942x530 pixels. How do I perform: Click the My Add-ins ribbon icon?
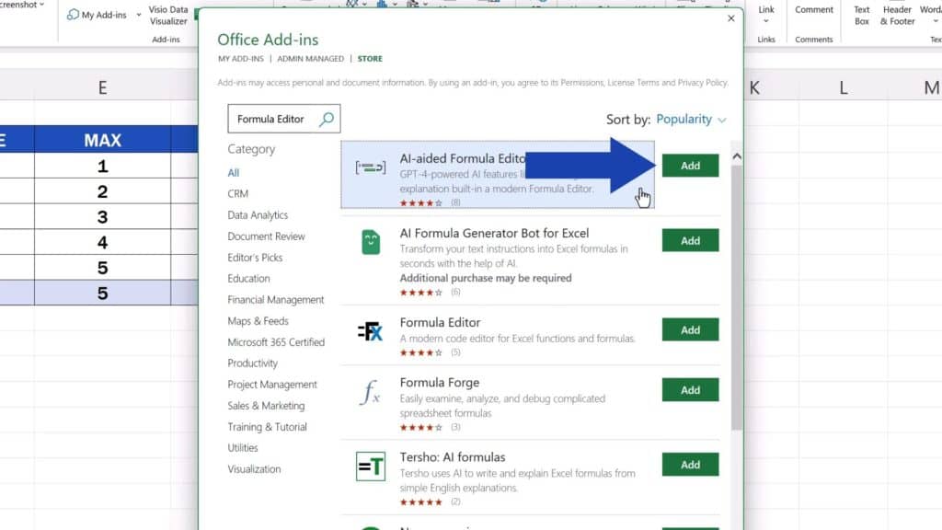(x=74, y=15)
